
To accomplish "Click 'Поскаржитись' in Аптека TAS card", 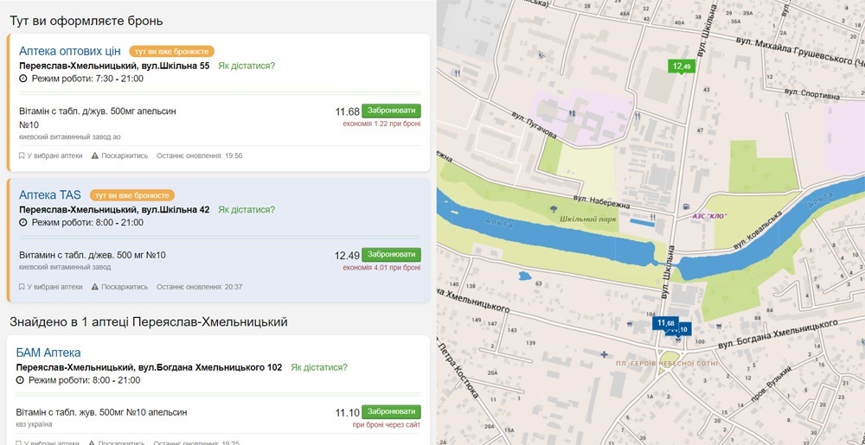I will click(125, 287).
